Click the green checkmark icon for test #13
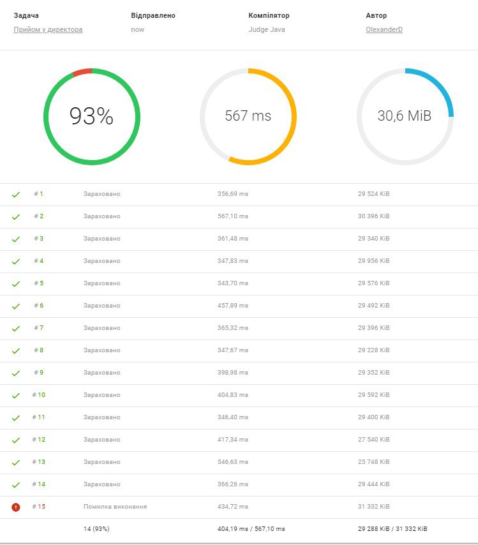 click(16, 462)
